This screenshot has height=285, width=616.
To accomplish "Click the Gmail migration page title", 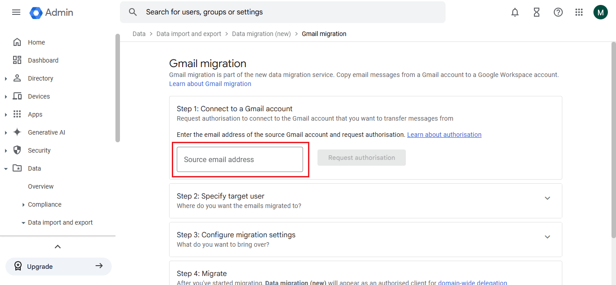I will point(208,63).
